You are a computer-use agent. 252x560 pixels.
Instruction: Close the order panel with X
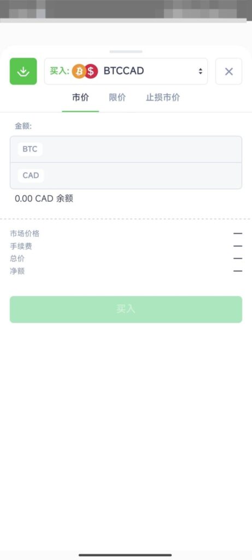tap(229, 72)
